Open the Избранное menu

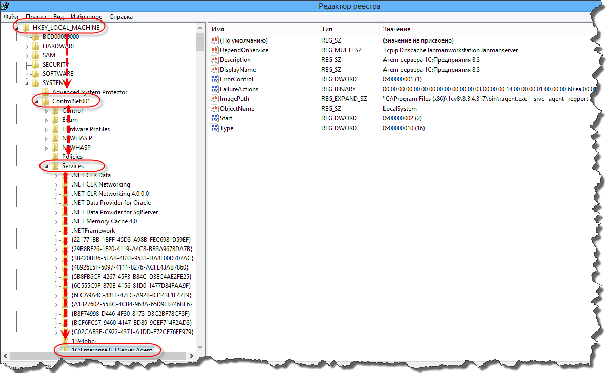tap(86, 16)
